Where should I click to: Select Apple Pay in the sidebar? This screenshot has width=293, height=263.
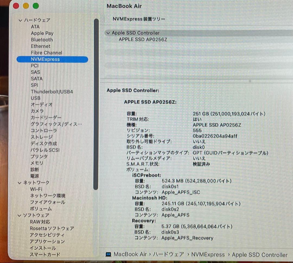coord(42,33)
